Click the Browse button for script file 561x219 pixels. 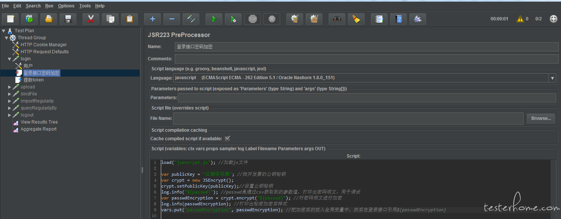click(x=541, y=118)
